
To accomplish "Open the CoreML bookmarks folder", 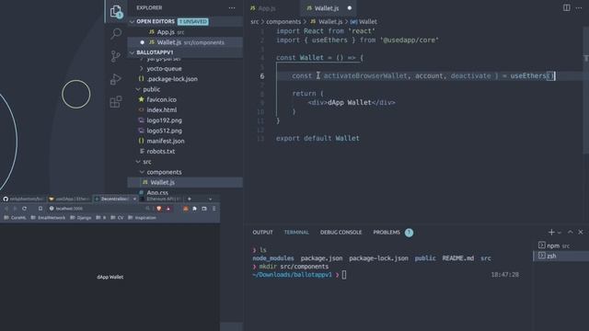I will 16,218.
